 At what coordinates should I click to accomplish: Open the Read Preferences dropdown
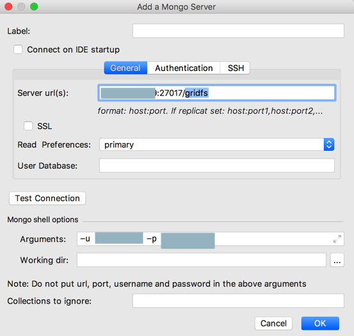pos(217,144)
